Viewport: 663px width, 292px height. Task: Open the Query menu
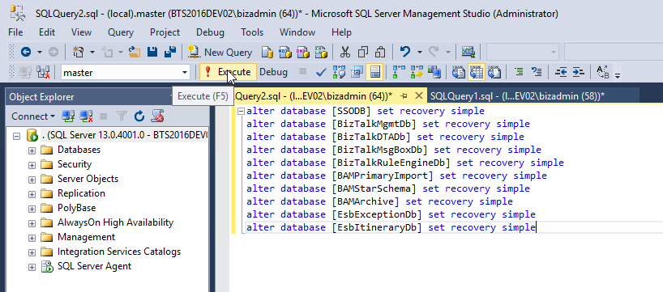(121, 32)
